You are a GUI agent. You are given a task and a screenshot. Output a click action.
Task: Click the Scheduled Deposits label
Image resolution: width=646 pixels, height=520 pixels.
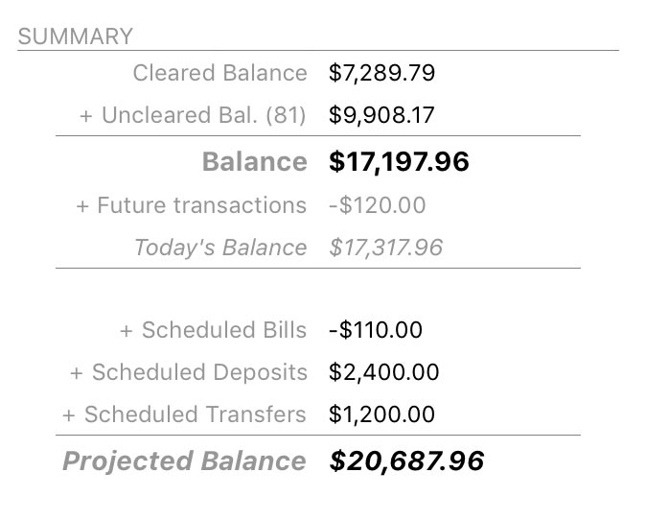coord(199,372)
